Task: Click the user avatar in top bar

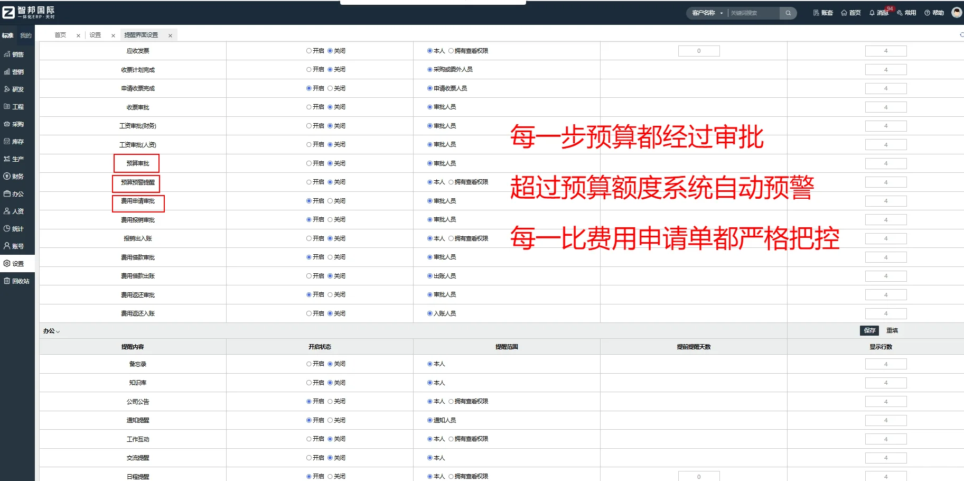Action: tap(957, 12)
